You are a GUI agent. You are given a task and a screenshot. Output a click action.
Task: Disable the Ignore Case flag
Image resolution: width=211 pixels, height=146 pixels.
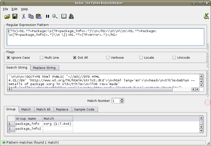click(8, 58)
